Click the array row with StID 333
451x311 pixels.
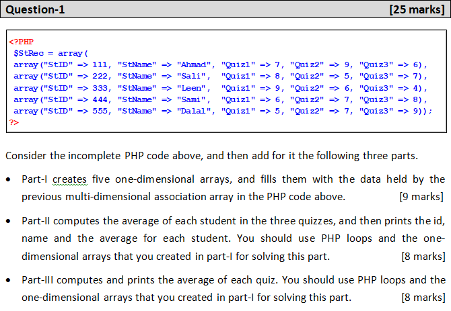pos(221,88)
